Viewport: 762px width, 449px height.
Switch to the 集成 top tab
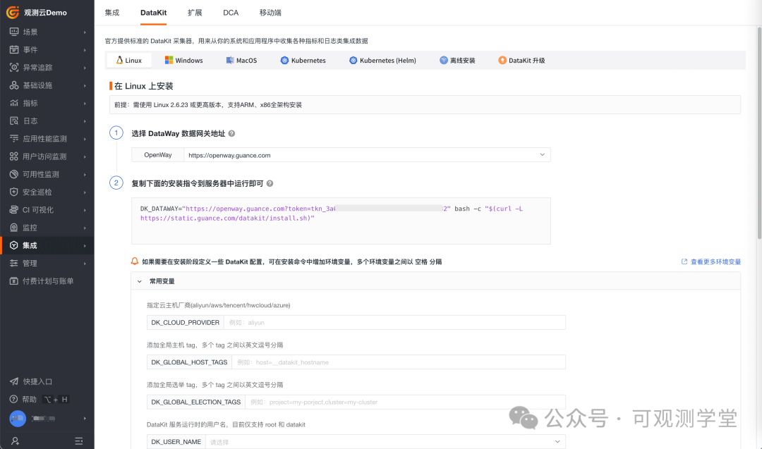(111, 13)
